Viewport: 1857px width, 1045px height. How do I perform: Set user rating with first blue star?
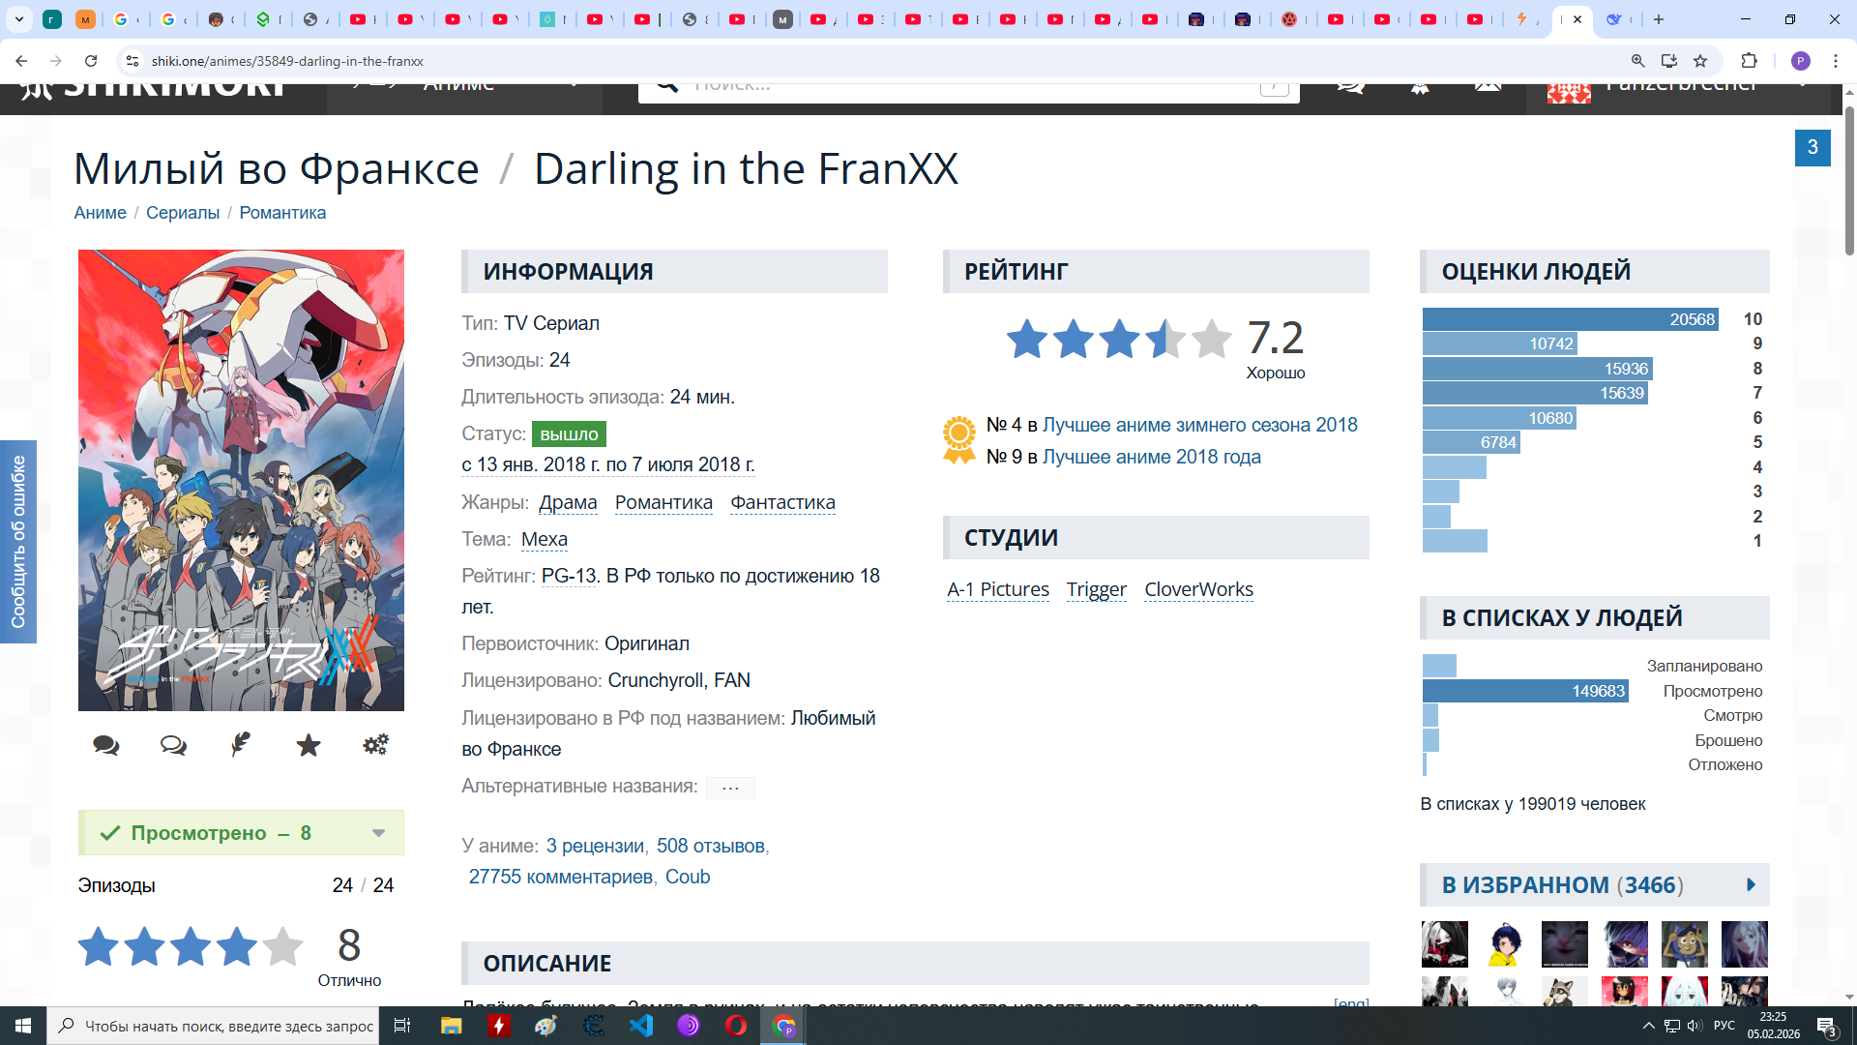(x=99, y=947)
